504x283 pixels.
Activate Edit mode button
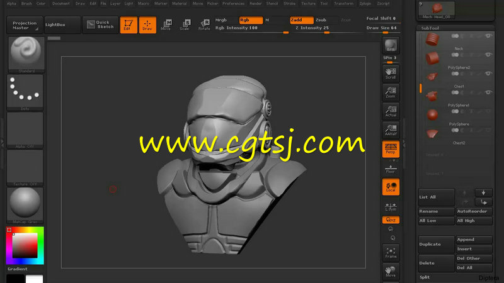[129, 25]
